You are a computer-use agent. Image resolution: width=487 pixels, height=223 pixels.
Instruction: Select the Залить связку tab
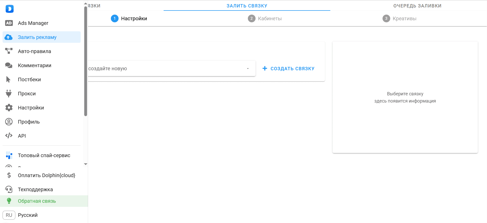(247, 6)
